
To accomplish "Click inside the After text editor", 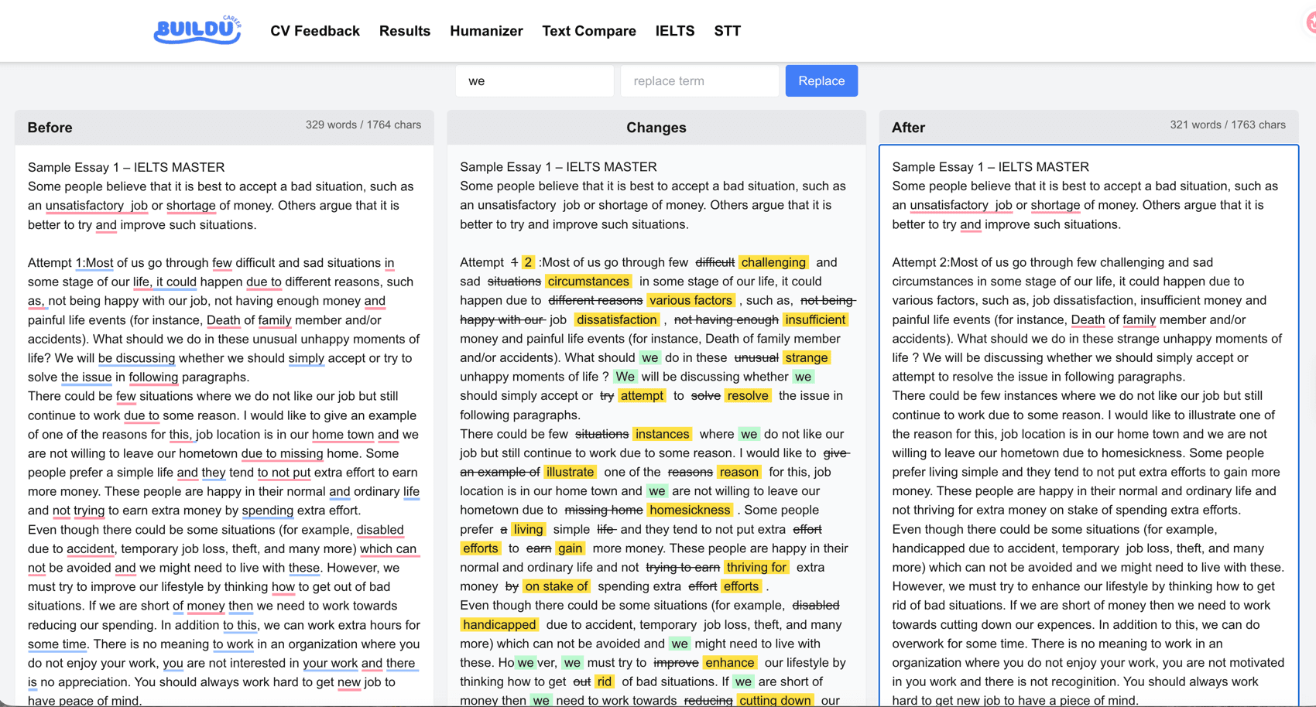I will click(1088, 425).
